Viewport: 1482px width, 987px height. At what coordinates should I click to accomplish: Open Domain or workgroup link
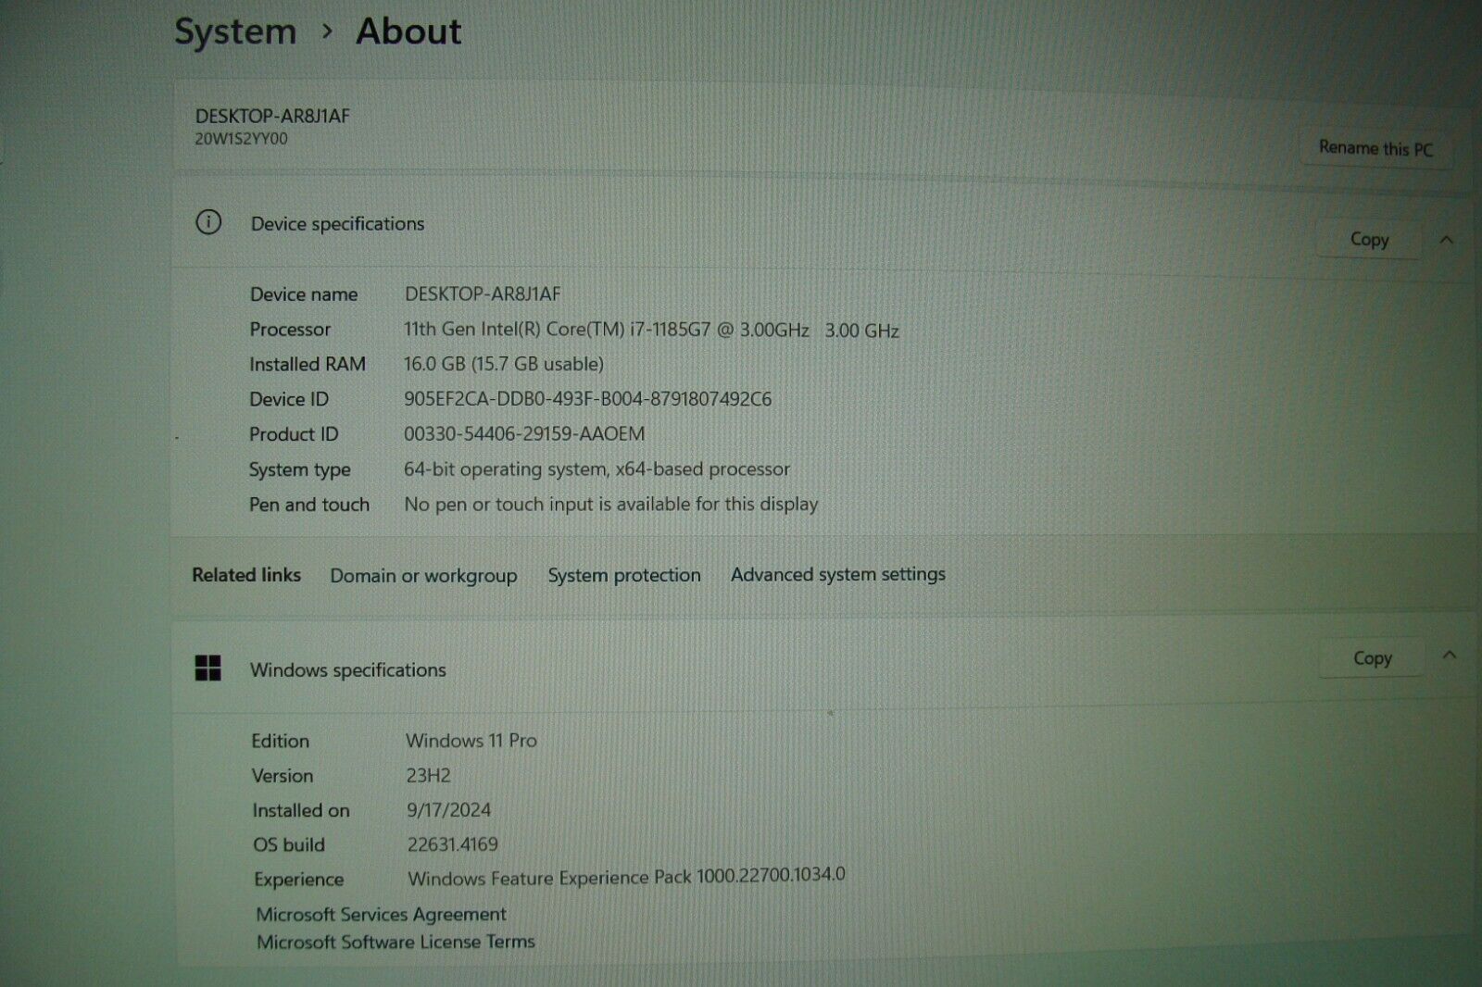423,576
